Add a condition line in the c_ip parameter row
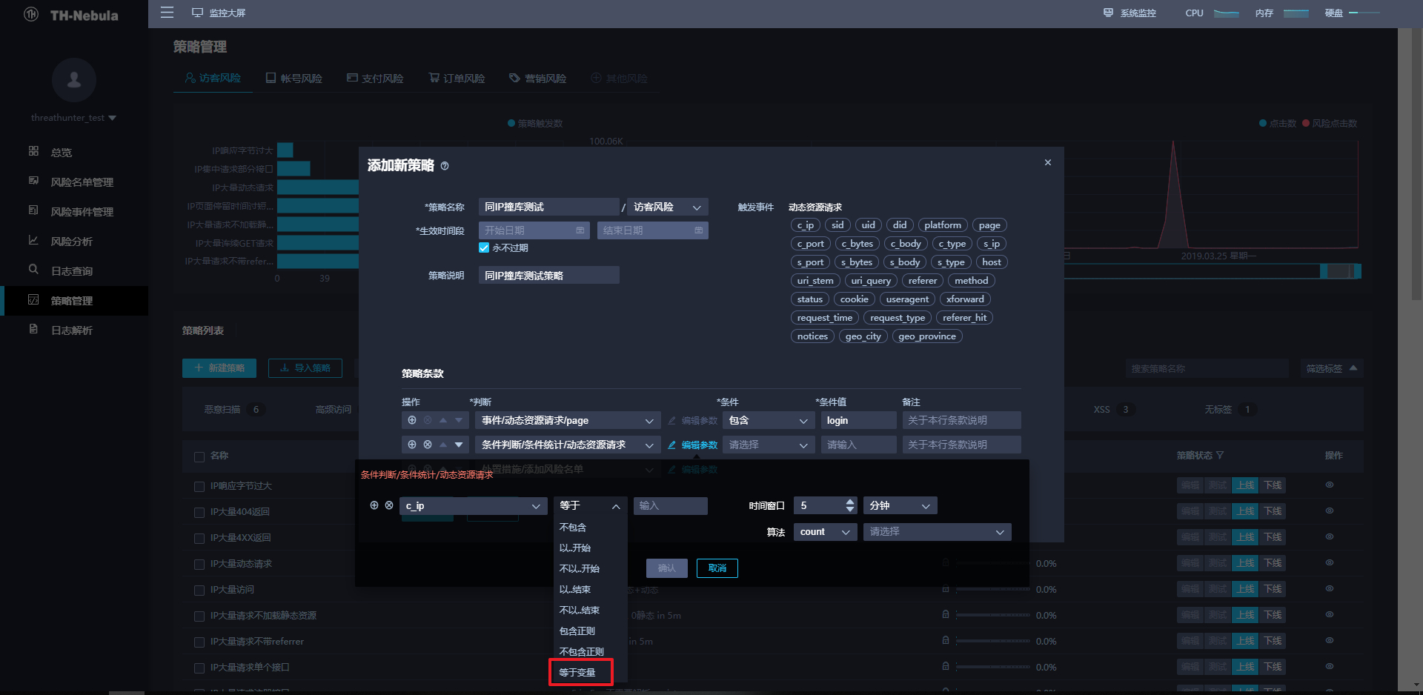This screenshot has width=1423, height=695. (x=374, y=505)
